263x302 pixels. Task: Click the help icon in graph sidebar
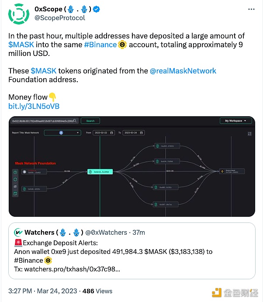tap(15, 172)
